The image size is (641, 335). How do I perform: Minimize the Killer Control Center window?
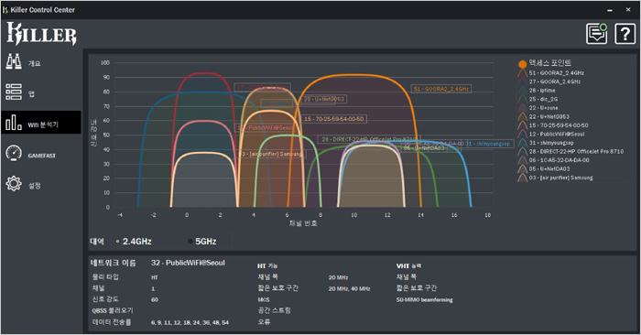[610, 10]
